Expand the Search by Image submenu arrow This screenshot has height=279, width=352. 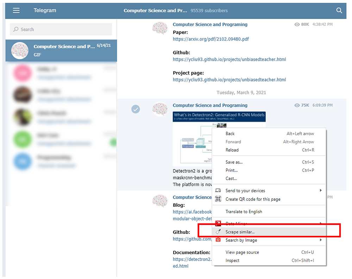(x=321, y=240)
